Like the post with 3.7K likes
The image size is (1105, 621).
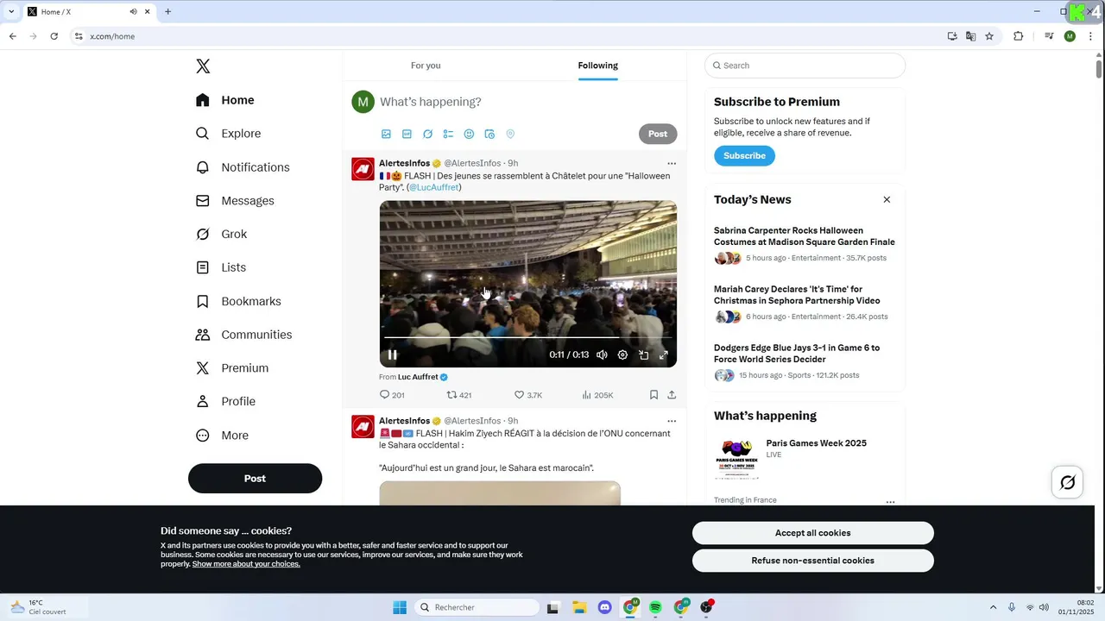click(528, 395)
